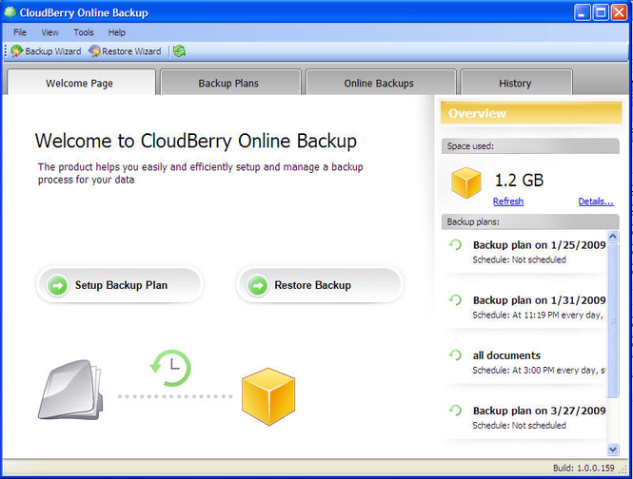
Task: Open the View menu
Action: click(50, 32)
